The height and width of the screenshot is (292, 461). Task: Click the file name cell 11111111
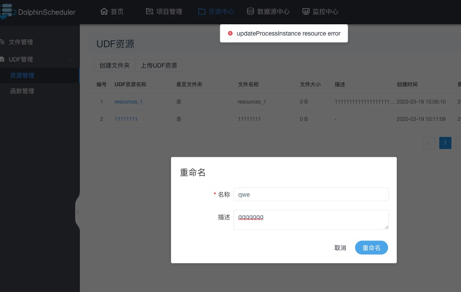(249, 119)
